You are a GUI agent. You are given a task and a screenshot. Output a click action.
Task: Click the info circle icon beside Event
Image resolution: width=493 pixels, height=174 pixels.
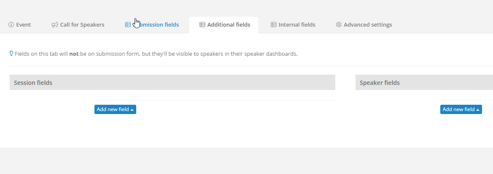pyautogui.click(x=11, y=24)
